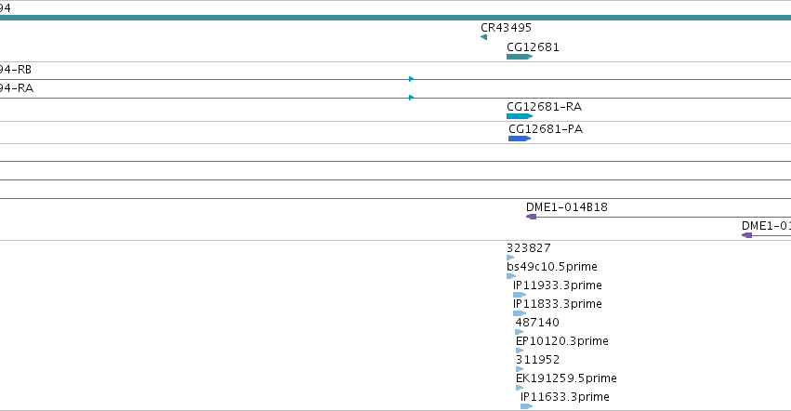Viewport: 791px width, 411px height.
Task: Select the 311952 feature arrow
Action: [520, 369]
